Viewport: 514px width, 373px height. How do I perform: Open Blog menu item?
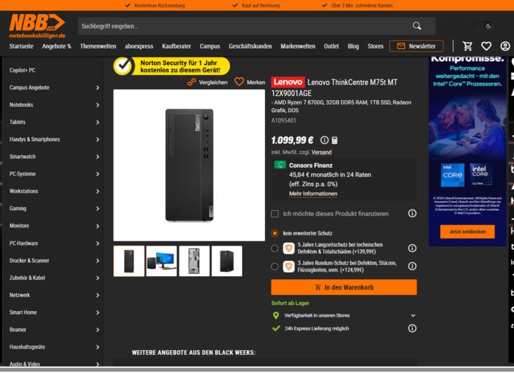353,46
